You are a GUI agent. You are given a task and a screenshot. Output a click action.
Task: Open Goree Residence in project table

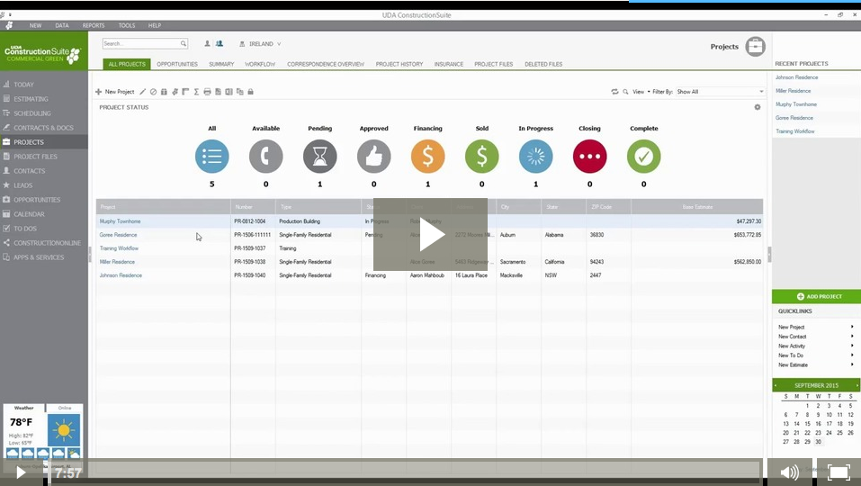click(x=118, y=235)
